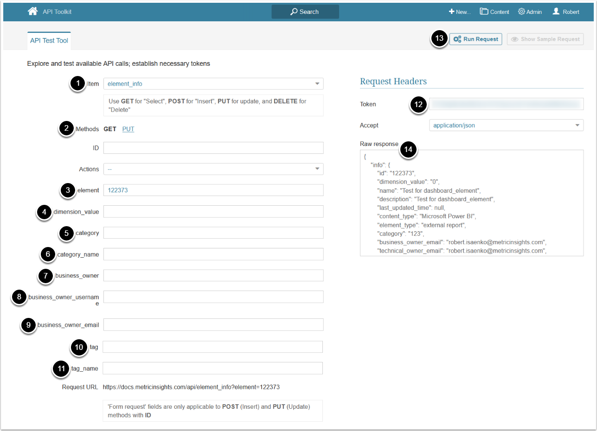Viewport: 597px width, 431px height.
Task: Open the Accept dropdown showing application/json
Action: pos(507,125)
